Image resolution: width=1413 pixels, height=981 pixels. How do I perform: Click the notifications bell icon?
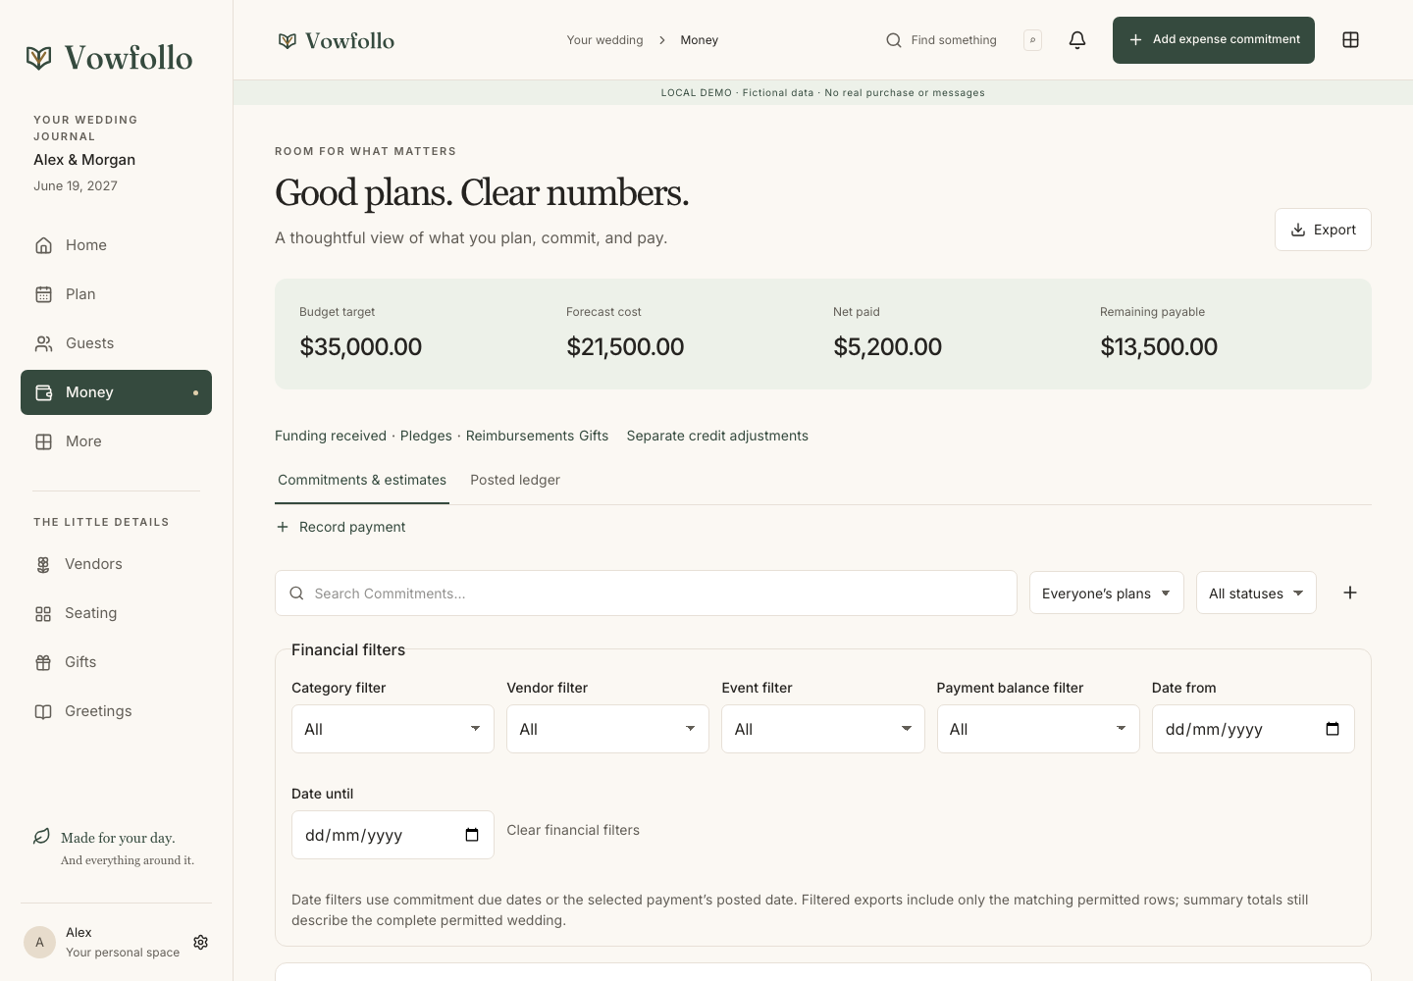(x=1077, y=40)
